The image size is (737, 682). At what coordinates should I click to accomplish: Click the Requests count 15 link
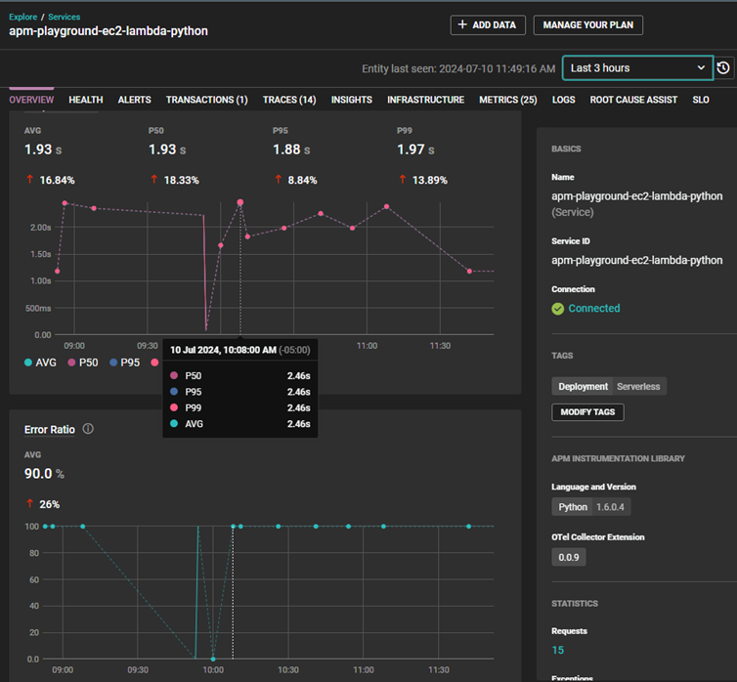click(x=558, y=650)
